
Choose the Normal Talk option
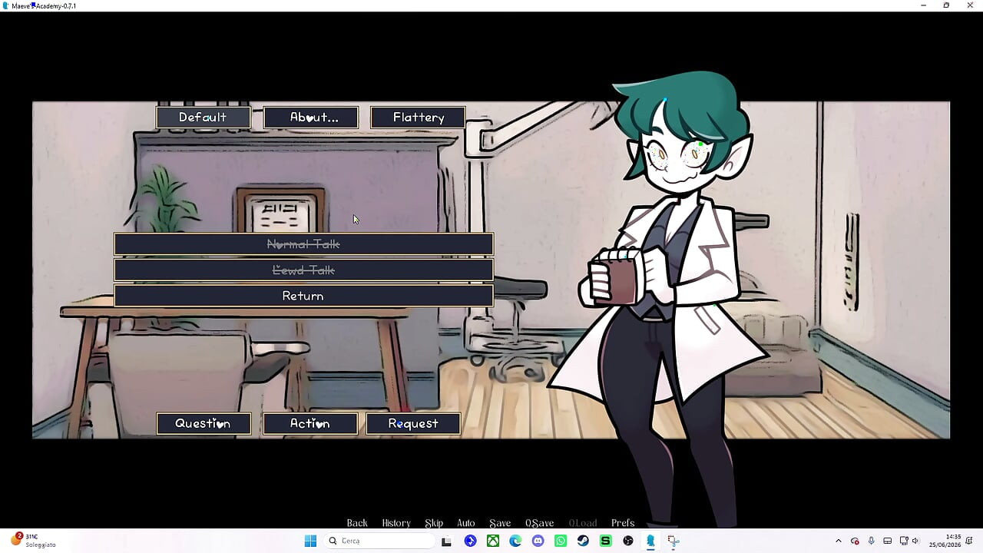pyautogui.click(x=303, y=244)
